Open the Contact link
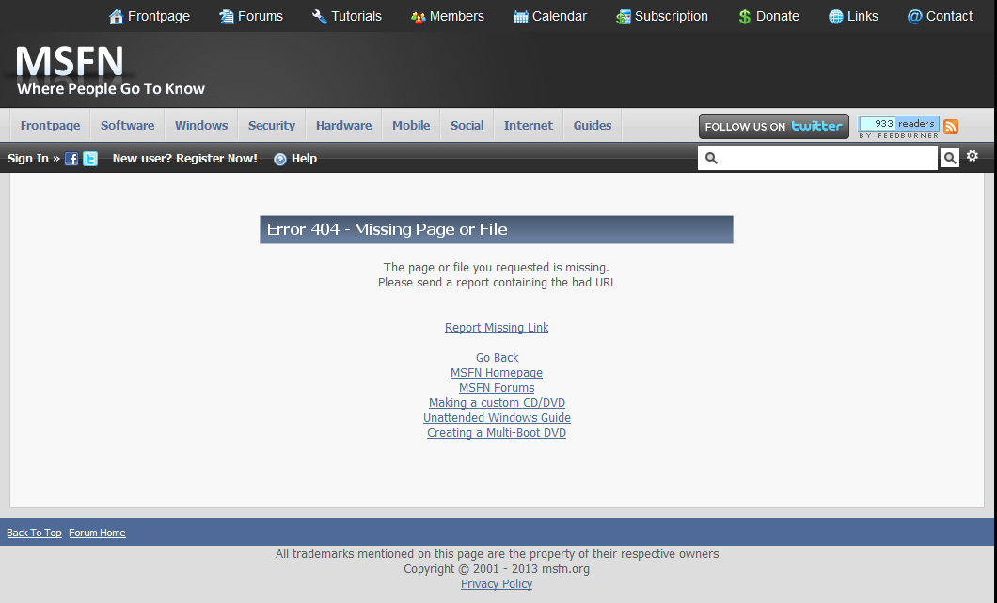The image size is (997, 603). coord(949,17)
